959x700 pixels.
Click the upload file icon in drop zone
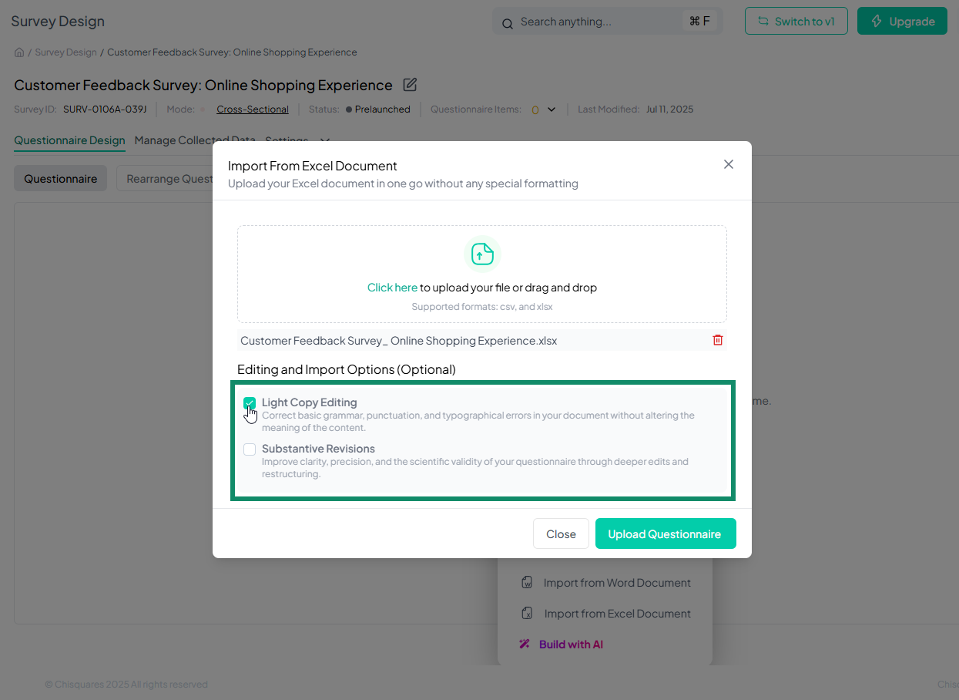(x=482, y=254)
